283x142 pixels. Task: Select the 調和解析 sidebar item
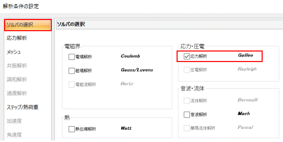click(x=17, y=80)
